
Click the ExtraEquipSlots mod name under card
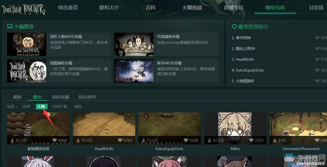pyautogui.click(x=170, y=149)
